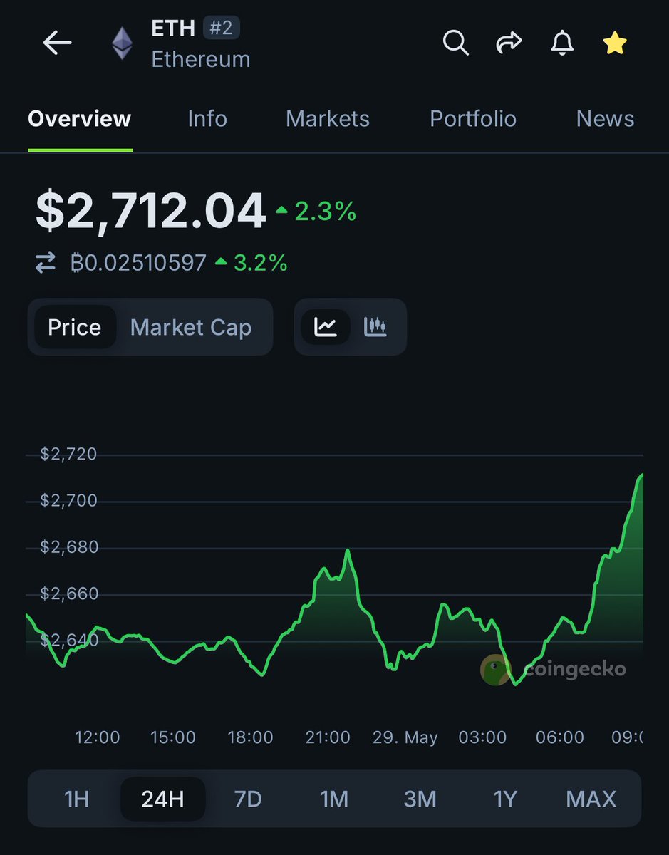This screenshot has height=855, width=669.
Task: Tap the 3.2% BTC change
Action: click(x=251, y=264)
